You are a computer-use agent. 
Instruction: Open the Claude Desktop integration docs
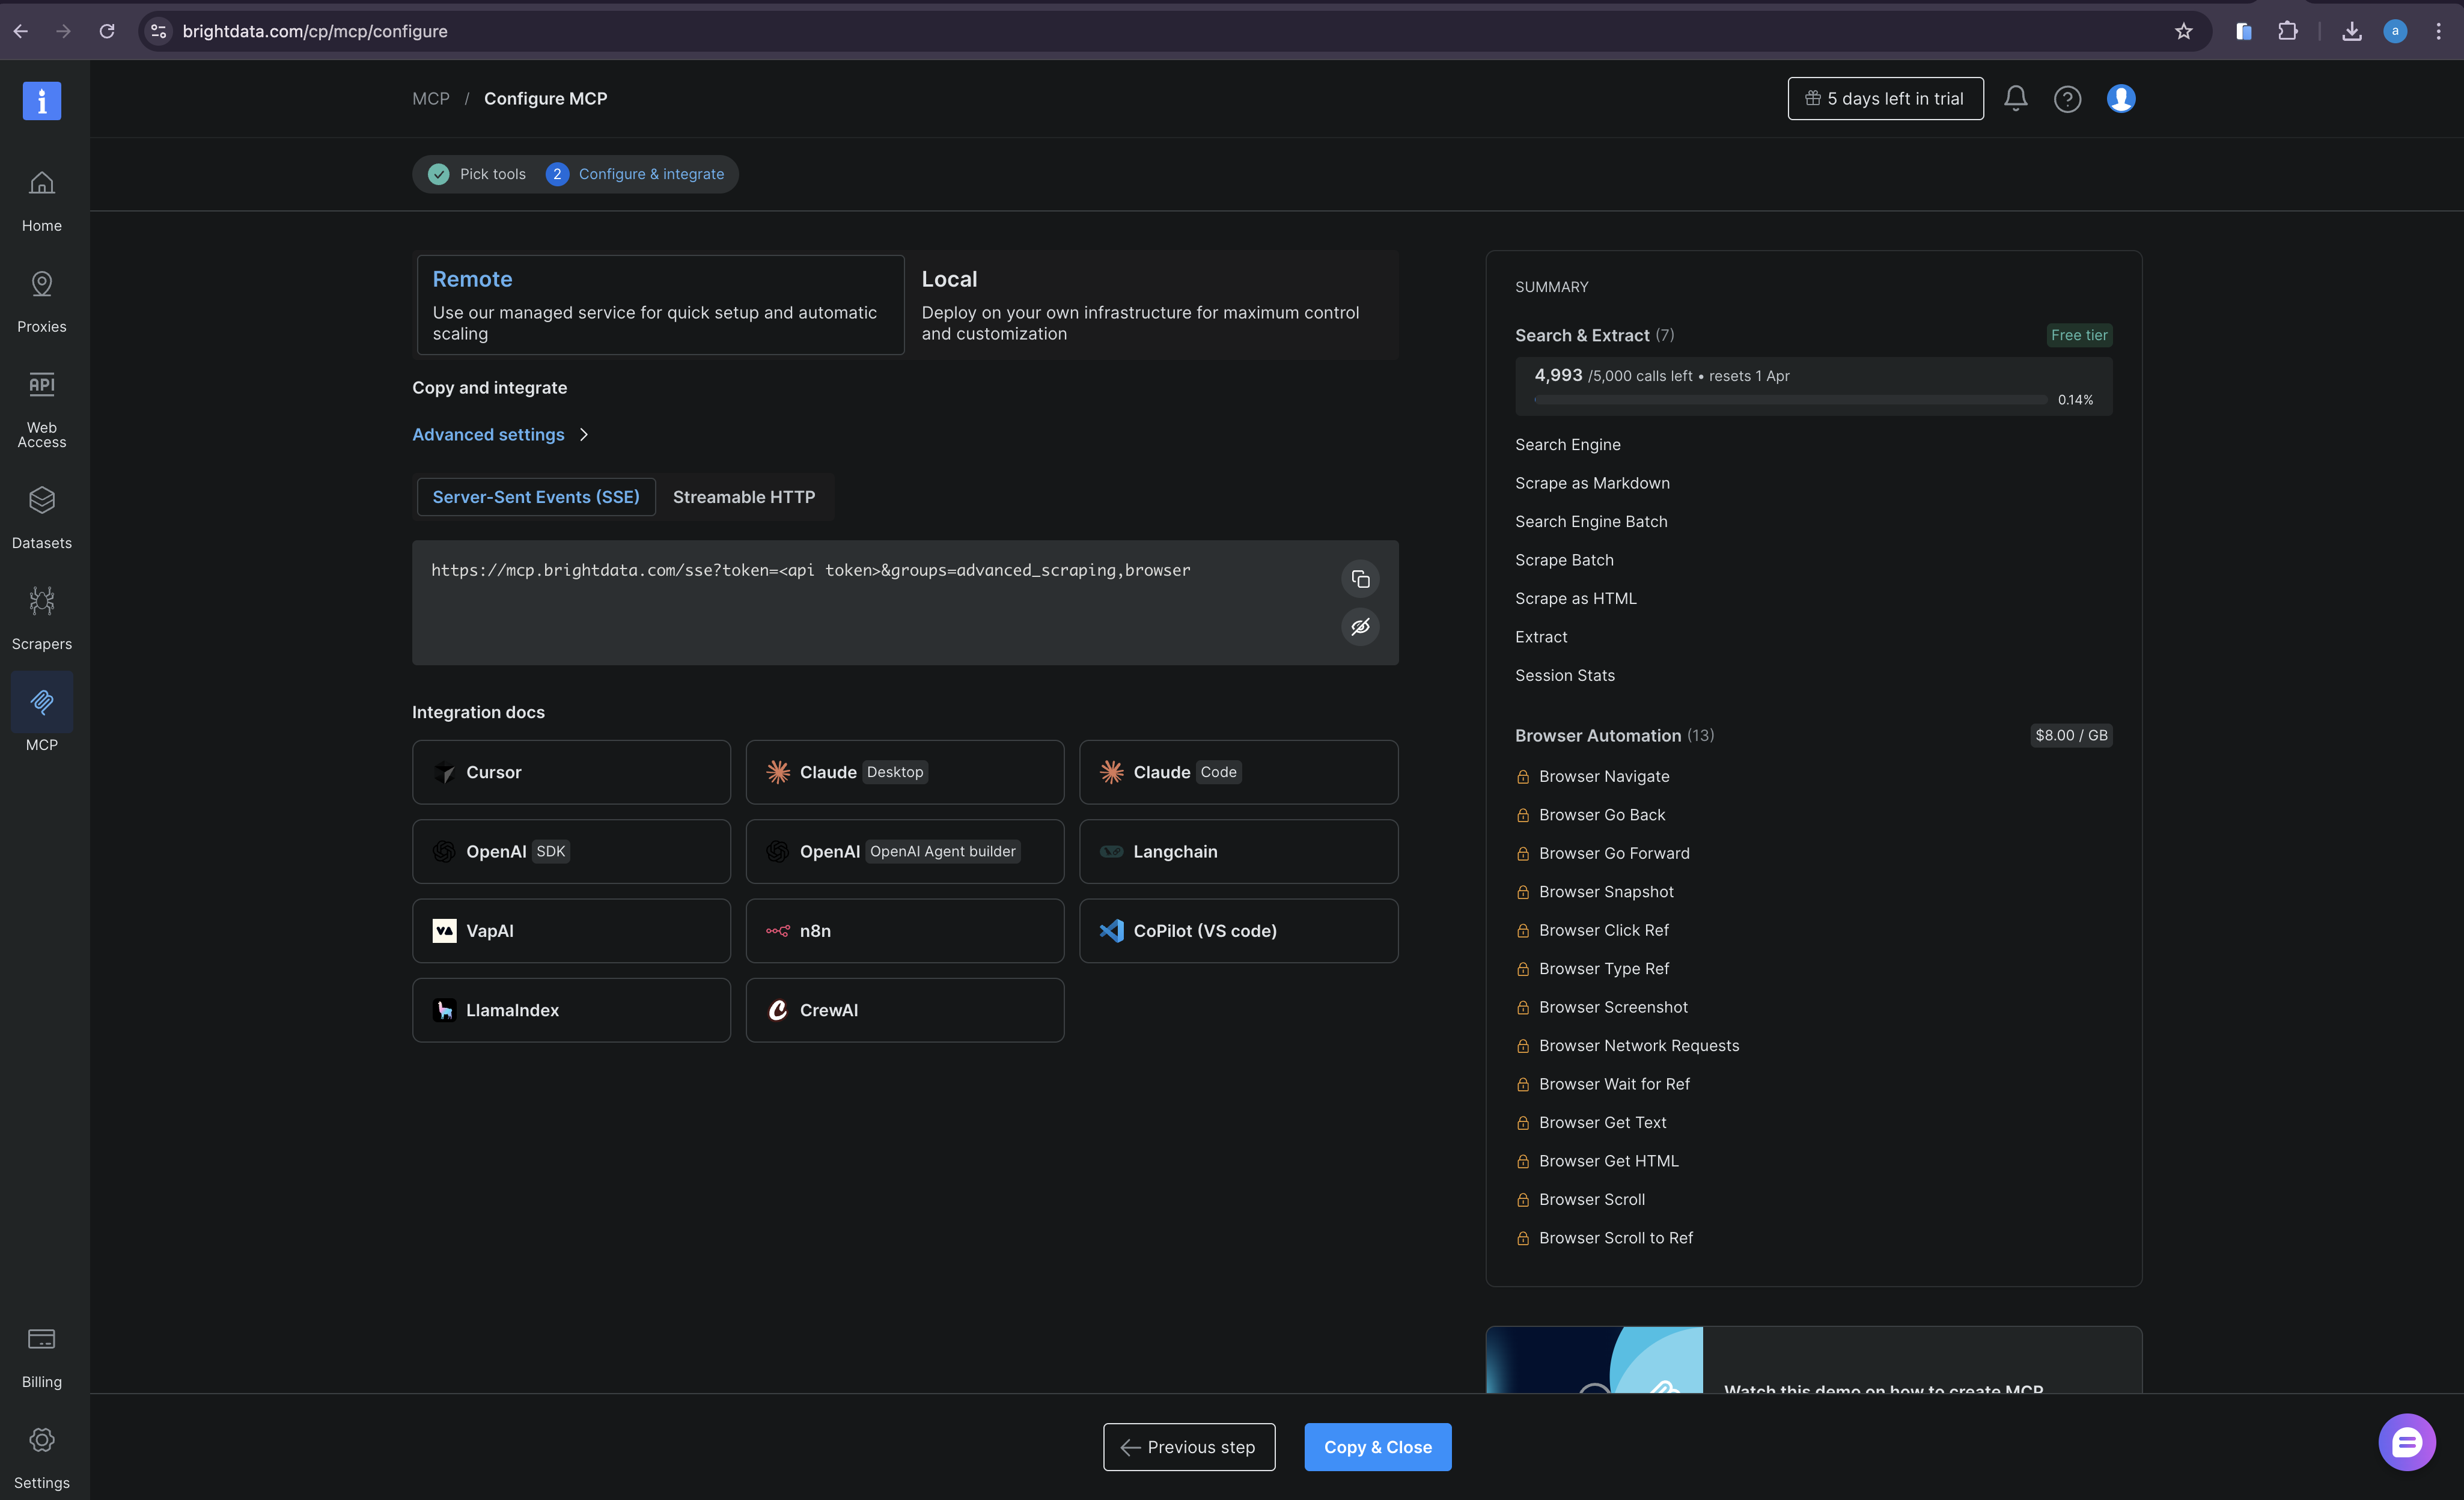pos(904,771)
